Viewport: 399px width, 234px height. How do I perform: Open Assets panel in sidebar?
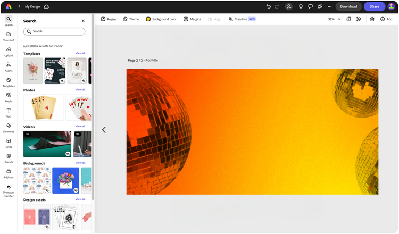[x=9, y=67]
